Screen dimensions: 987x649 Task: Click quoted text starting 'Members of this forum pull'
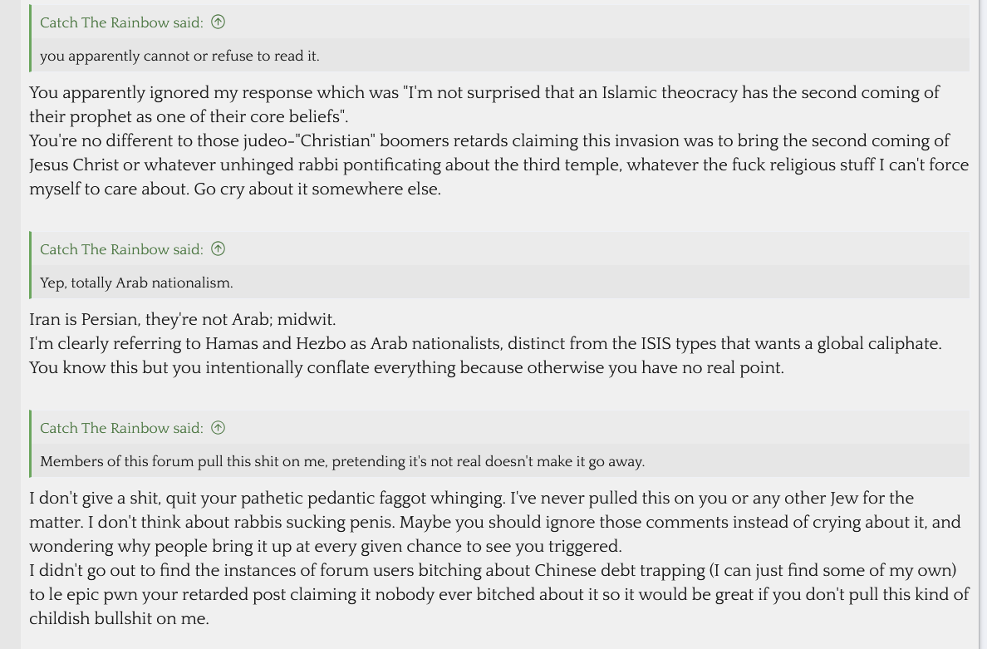pos(341,461)
